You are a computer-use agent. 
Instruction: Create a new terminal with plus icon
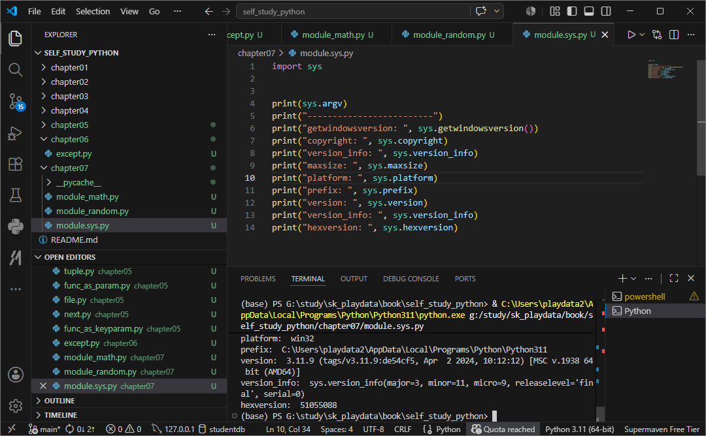(x=622, y=279)
